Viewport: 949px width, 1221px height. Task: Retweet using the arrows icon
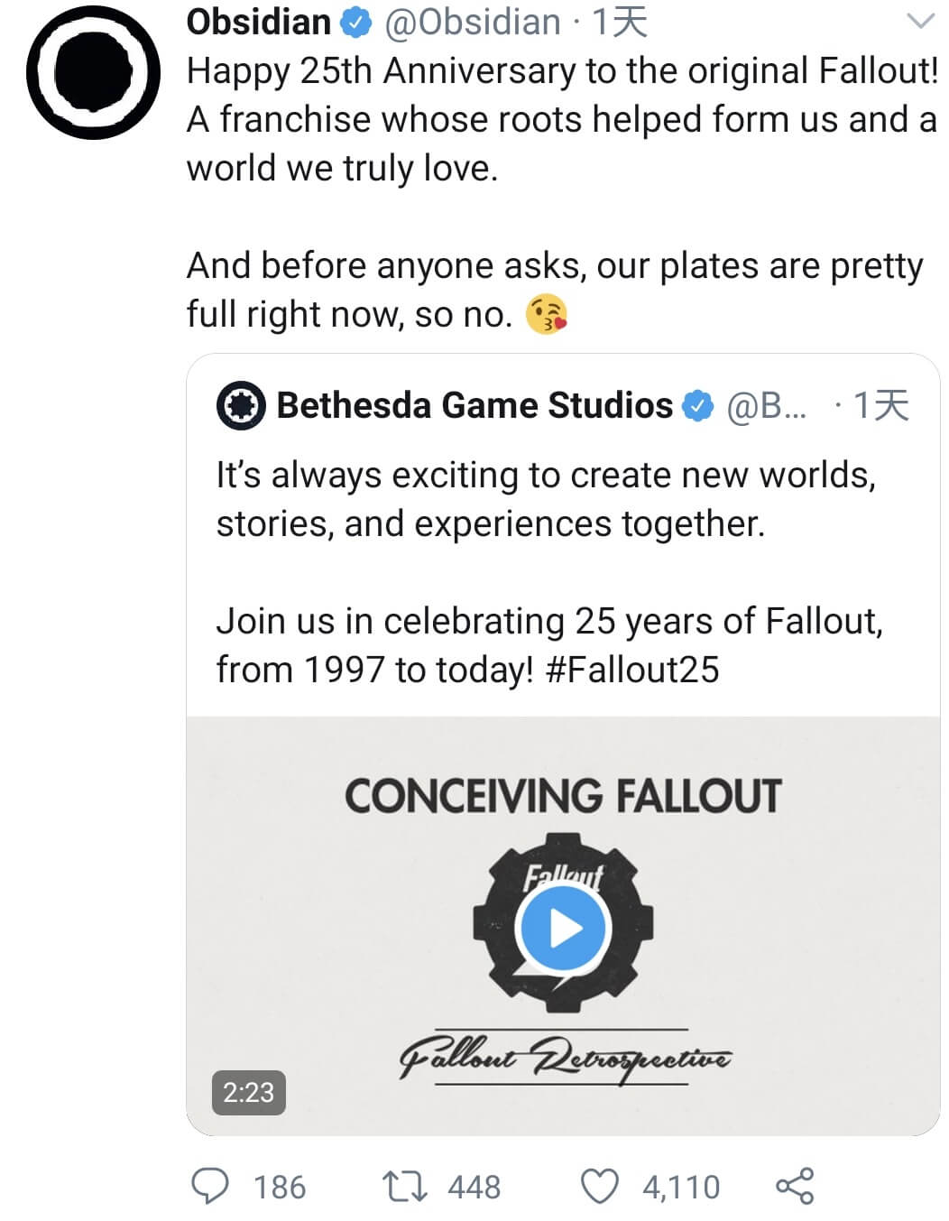tap(405, 1187)
